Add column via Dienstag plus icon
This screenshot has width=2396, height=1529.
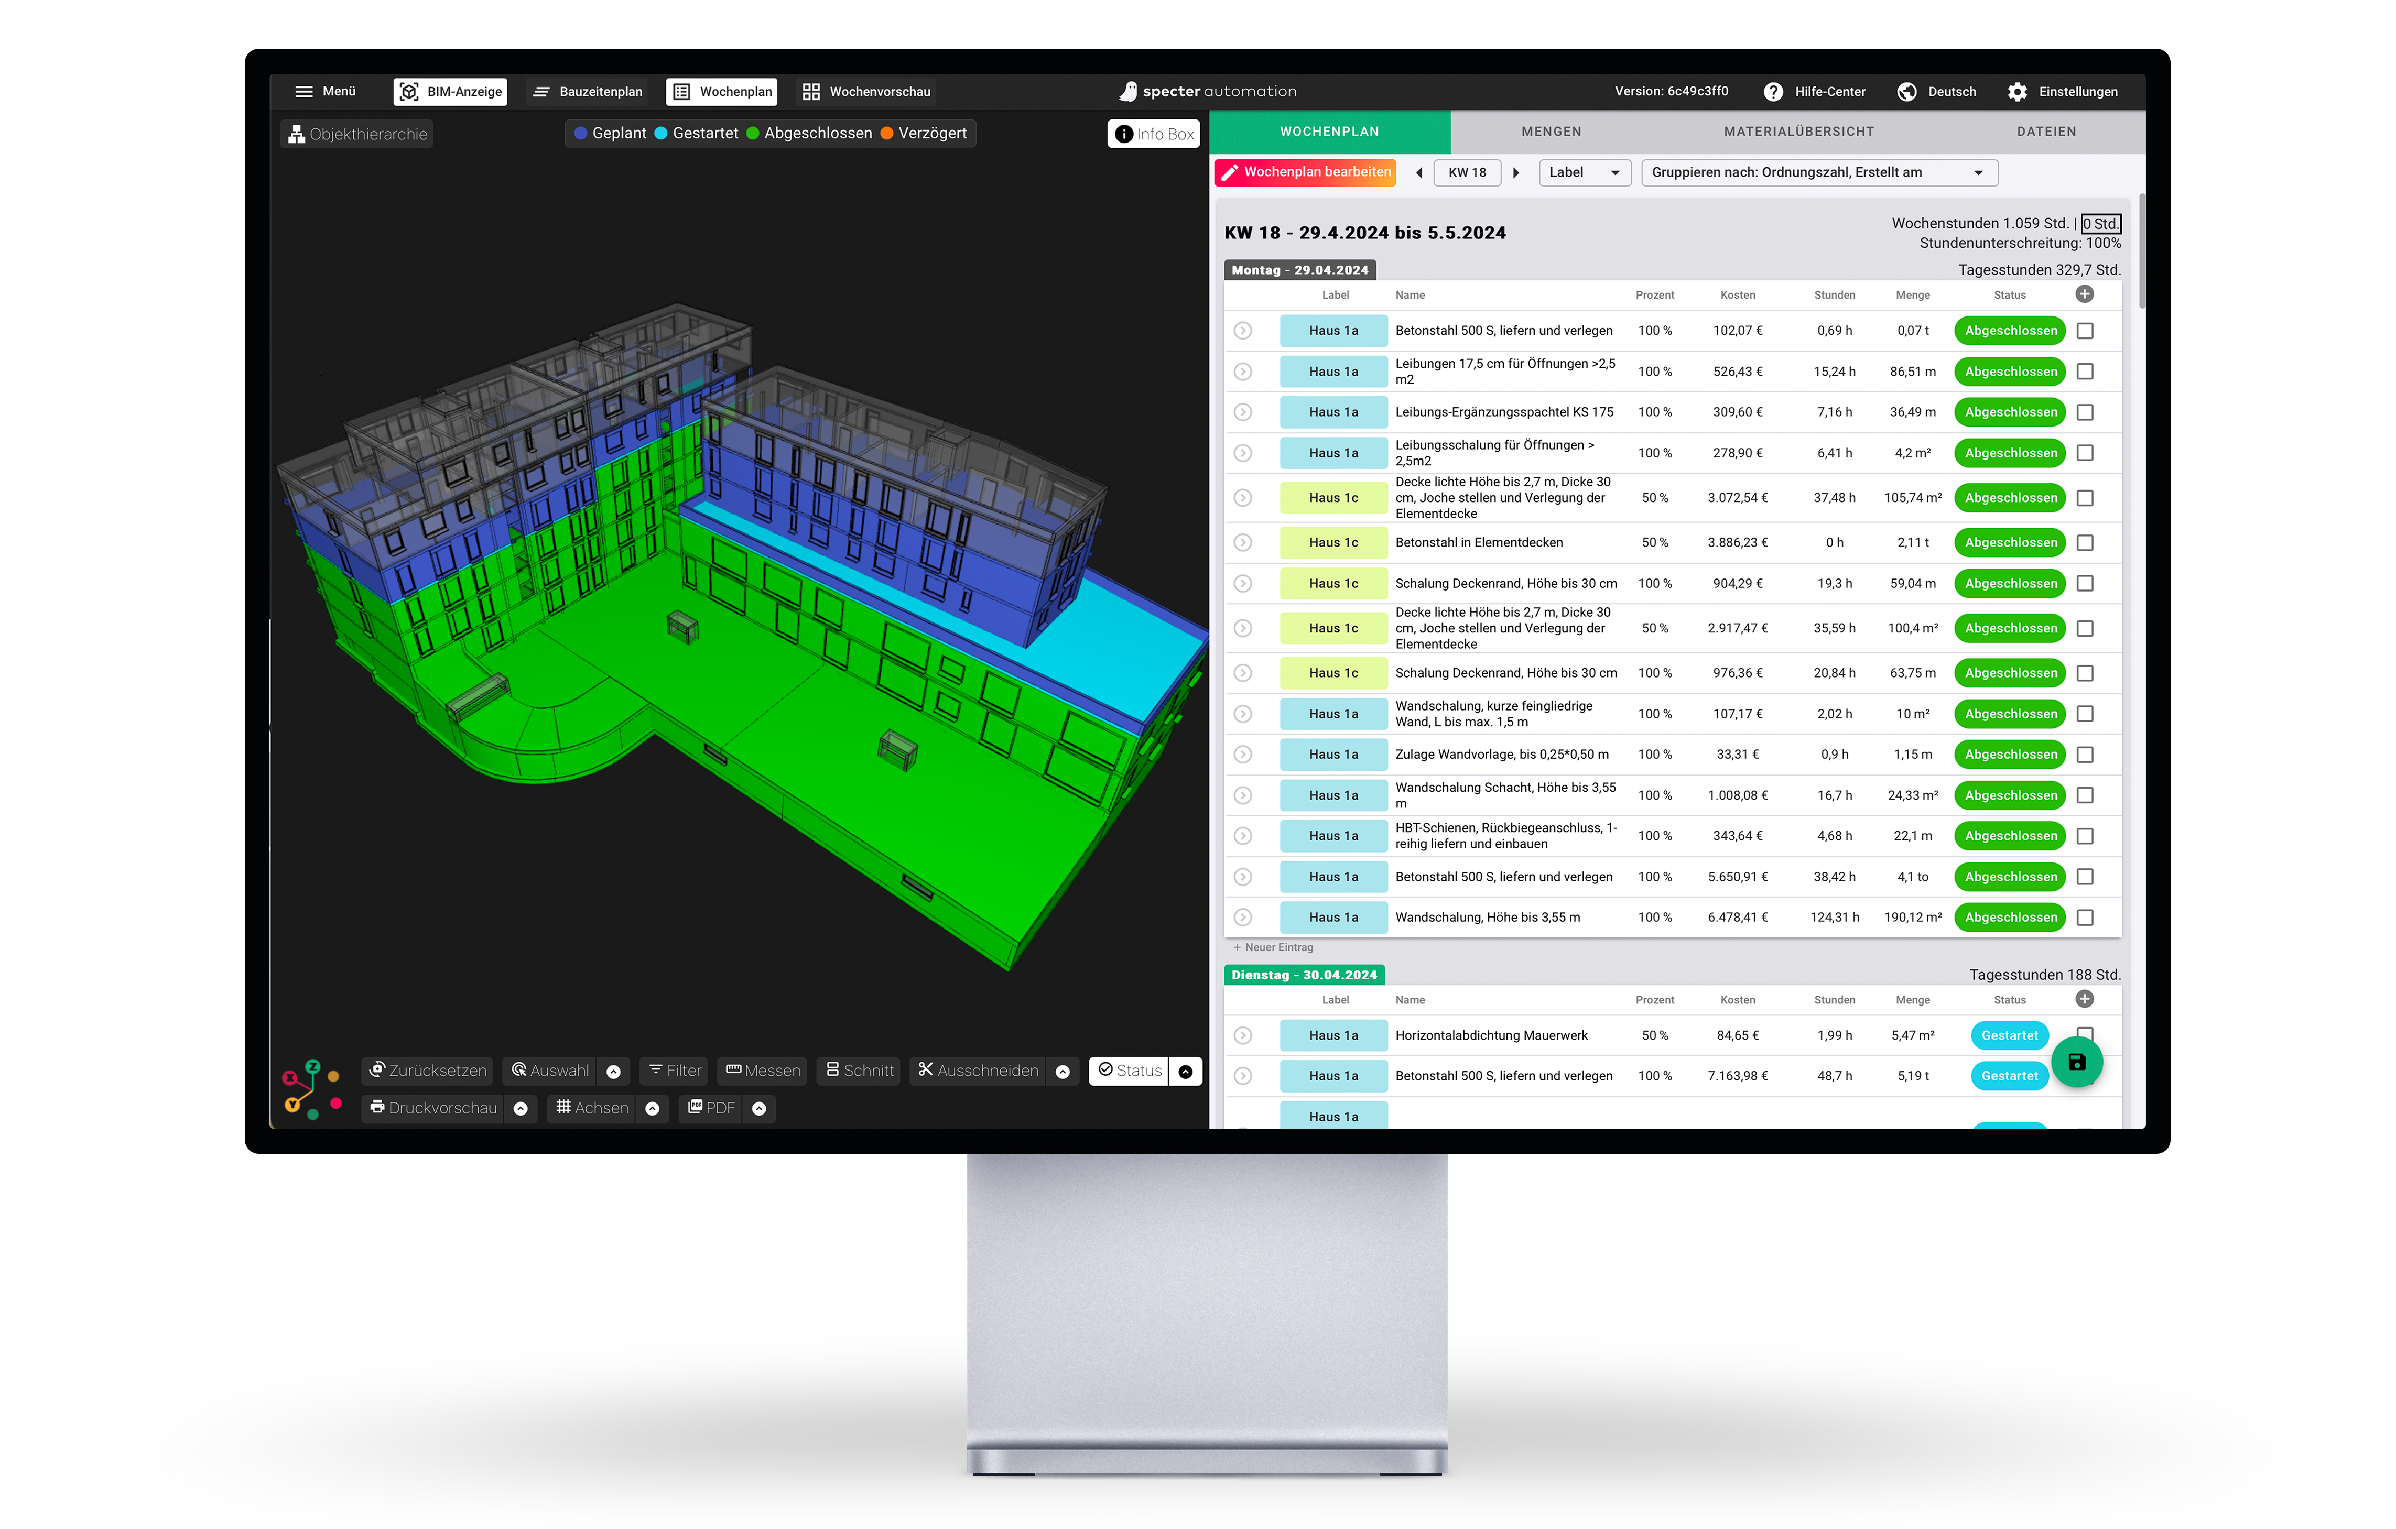pos(2085,1000)
